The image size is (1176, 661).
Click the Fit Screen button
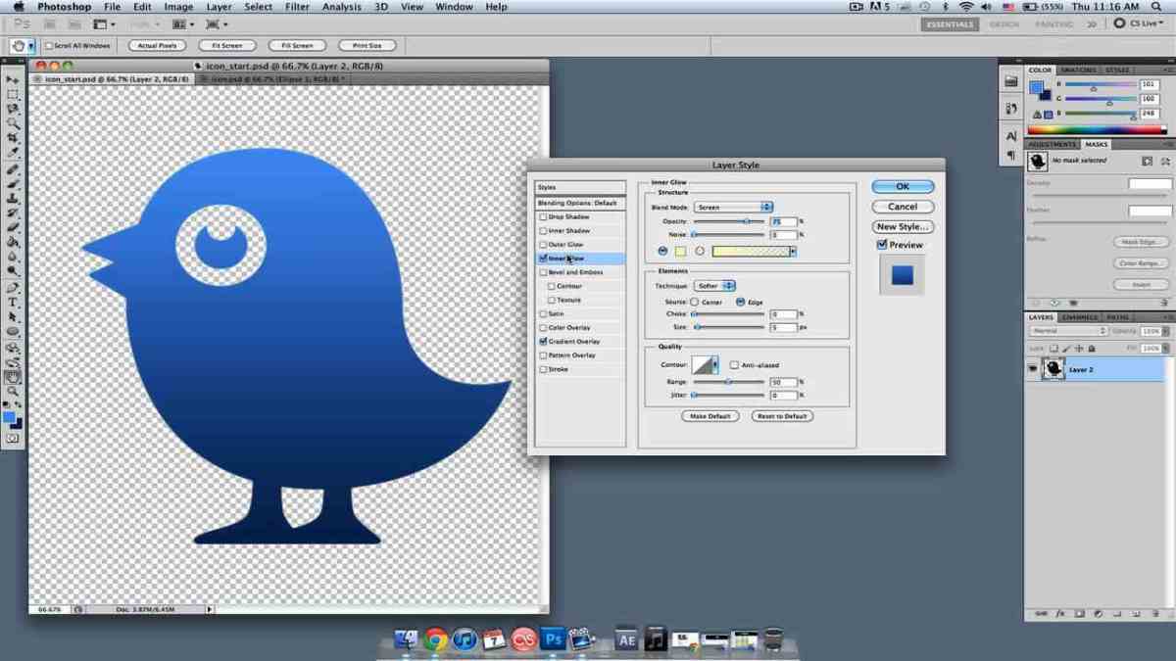point(226,45)
